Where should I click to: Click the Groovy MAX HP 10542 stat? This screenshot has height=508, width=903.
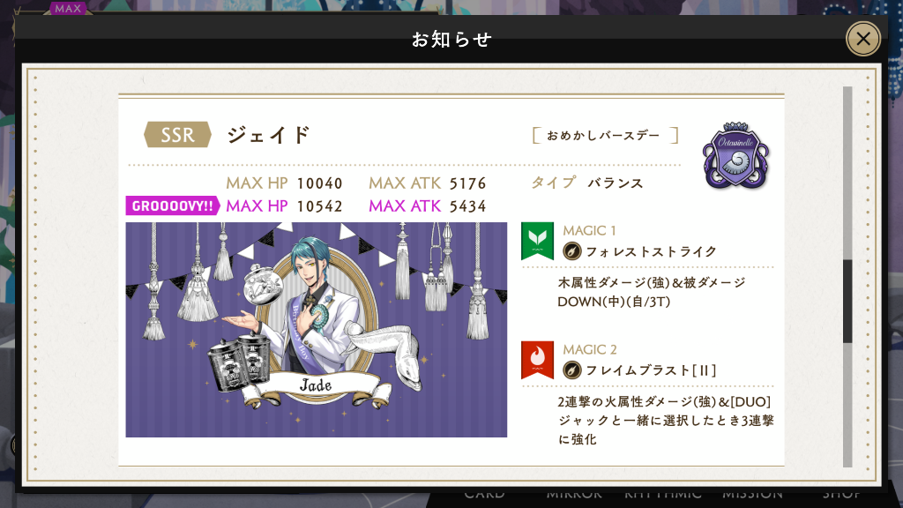(x=284, y=205)
